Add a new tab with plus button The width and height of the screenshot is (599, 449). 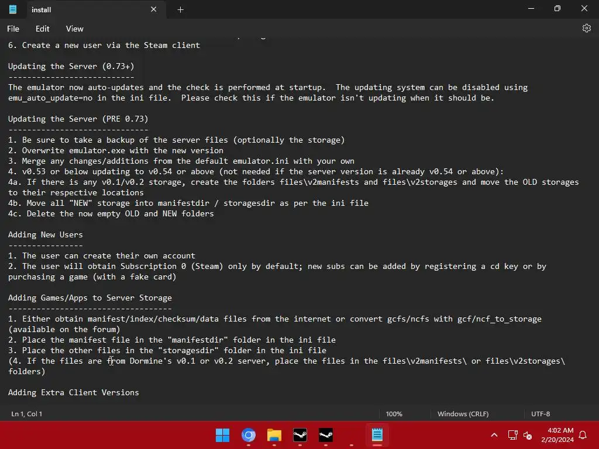[x=180, y=9]
